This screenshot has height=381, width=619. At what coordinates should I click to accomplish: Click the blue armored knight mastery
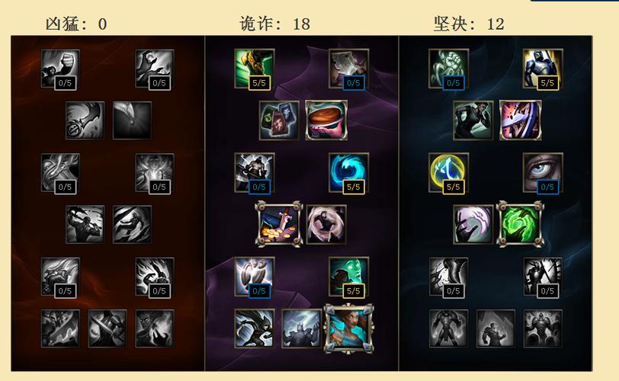(543, 69)
